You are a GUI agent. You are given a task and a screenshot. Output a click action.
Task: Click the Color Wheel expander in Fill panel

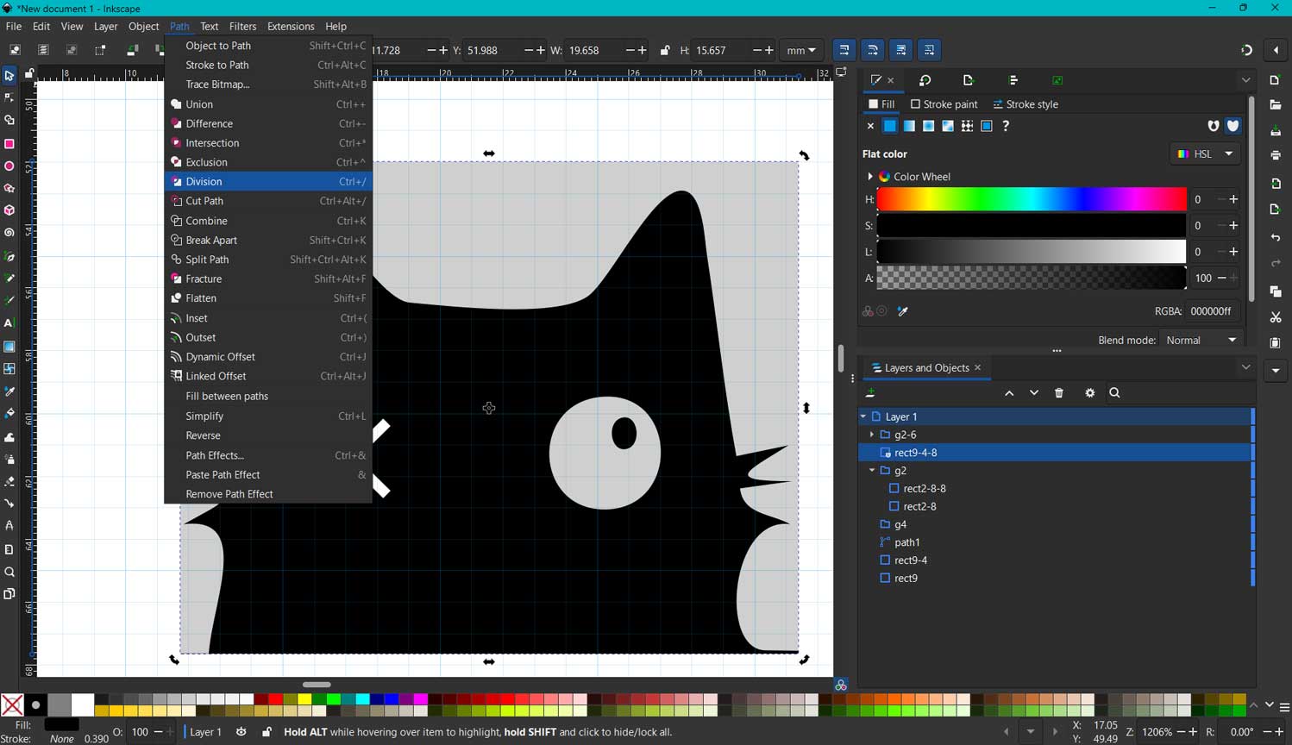870,176
